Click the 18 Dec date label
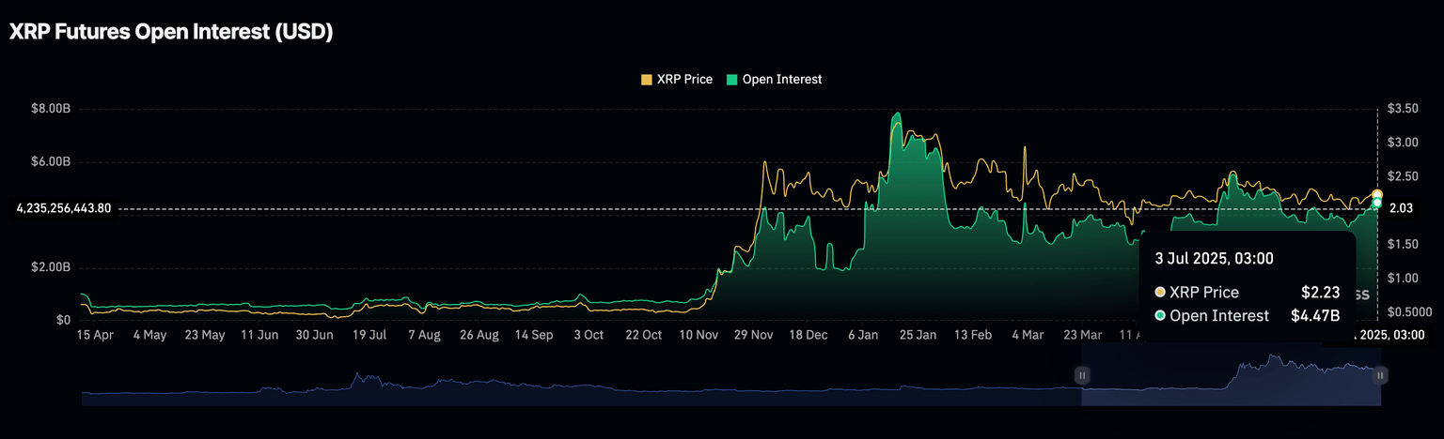1444x439 pixels. [x=809, y=335]
